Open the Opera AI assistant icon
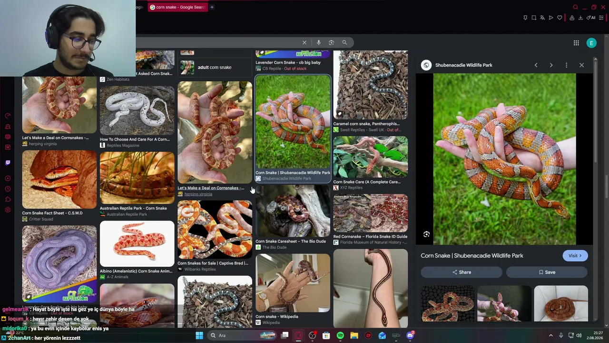This screenshot has height=343, width=609. pyautogui.click(x=591, y=18)
